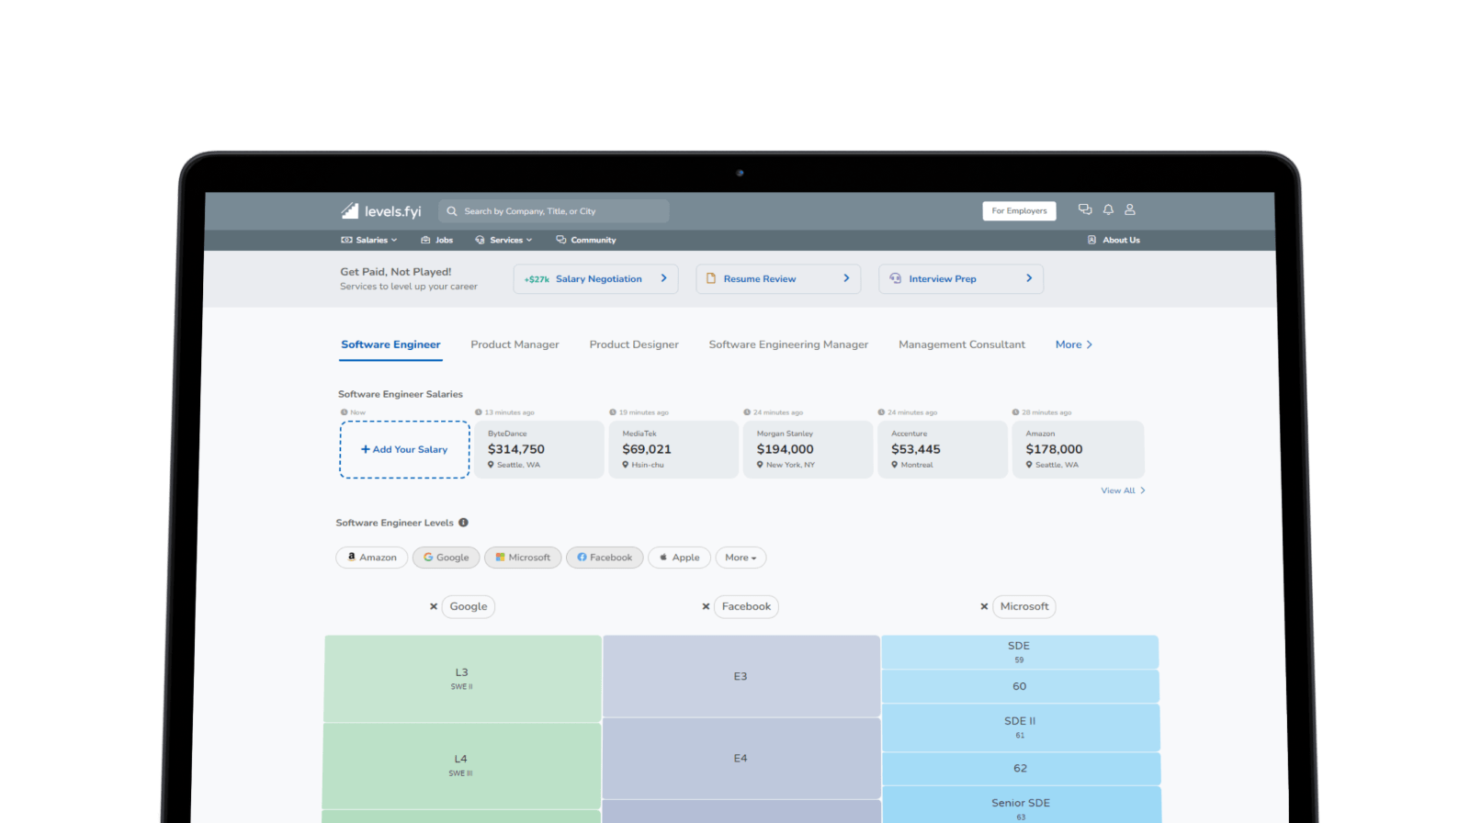Toggle the Amazon company chip

pos(372,558)
